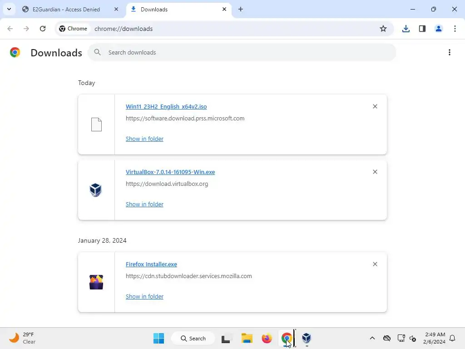Close the E2Guardian tab

pyautogui.click(x=116, y=9)
